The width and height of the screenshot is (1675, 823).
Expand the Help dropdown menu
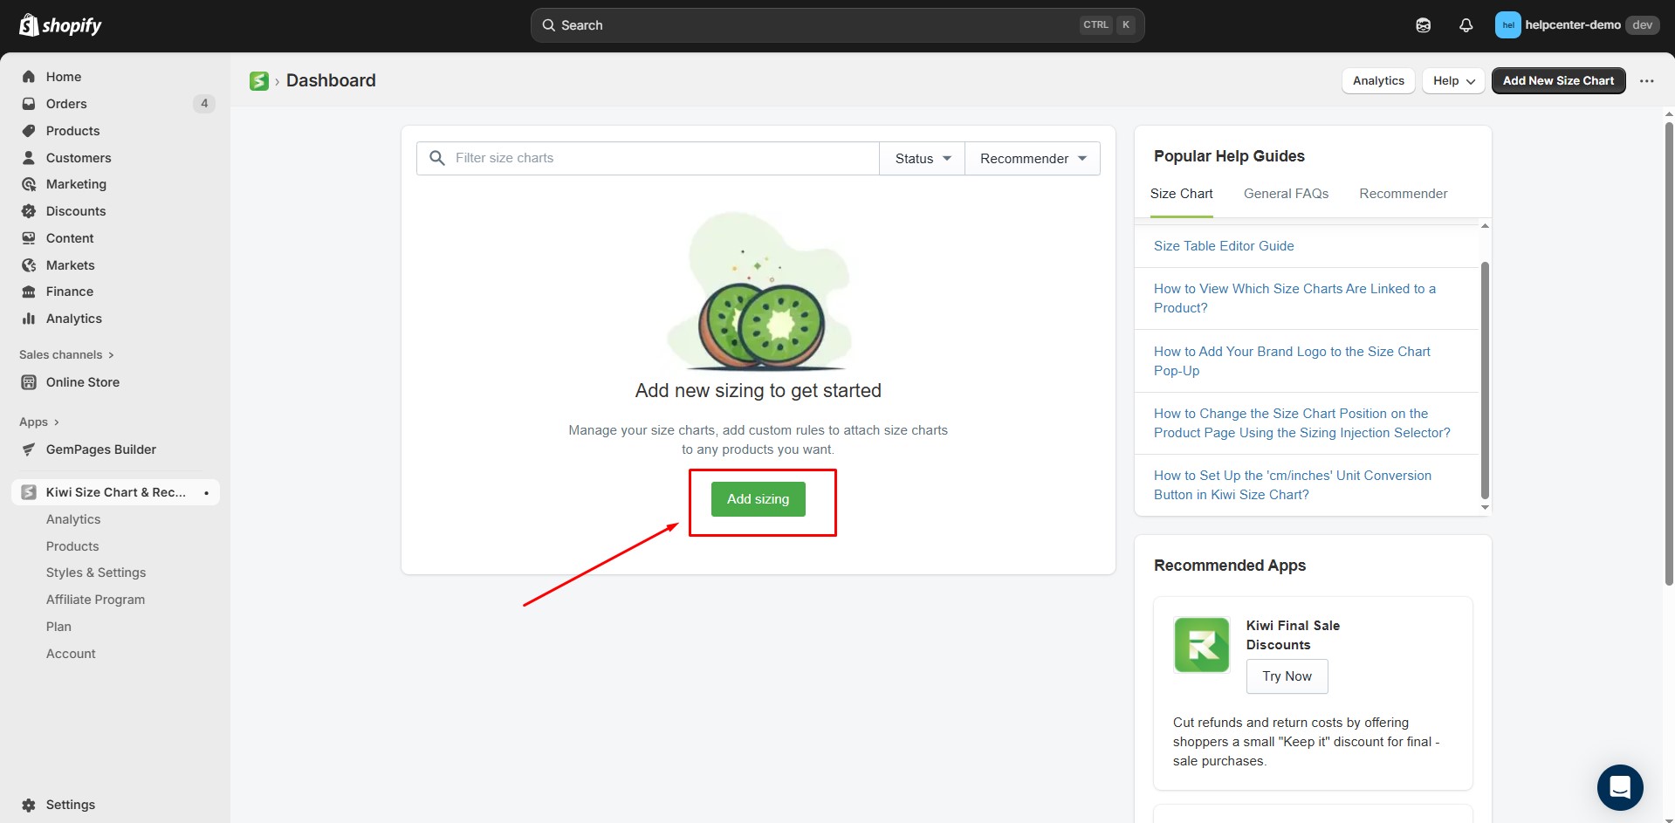click(1453, 81)
